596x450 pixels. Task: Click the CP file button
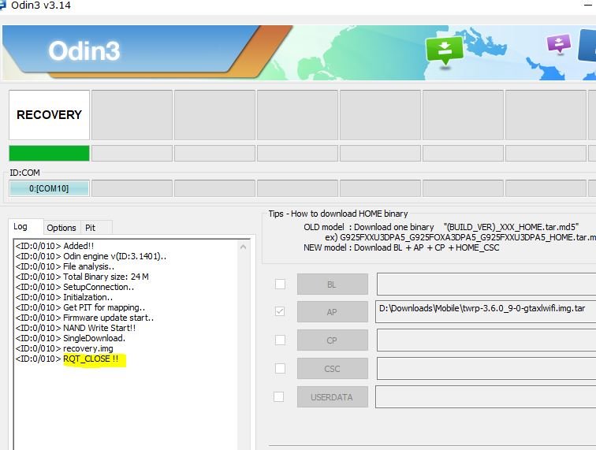[x=333, y=340]
